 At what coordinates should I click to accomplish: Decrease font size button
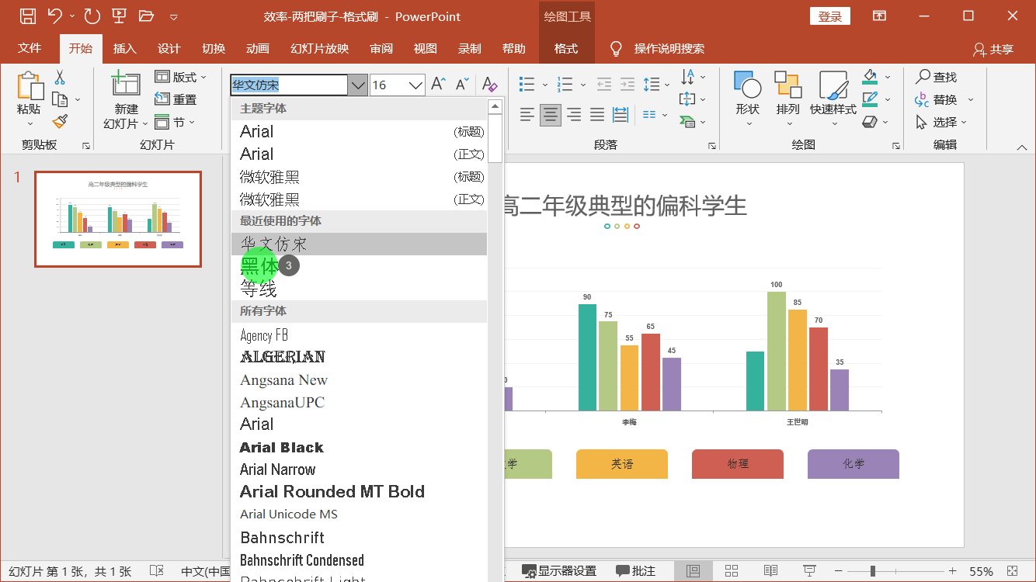pos(462,85)
